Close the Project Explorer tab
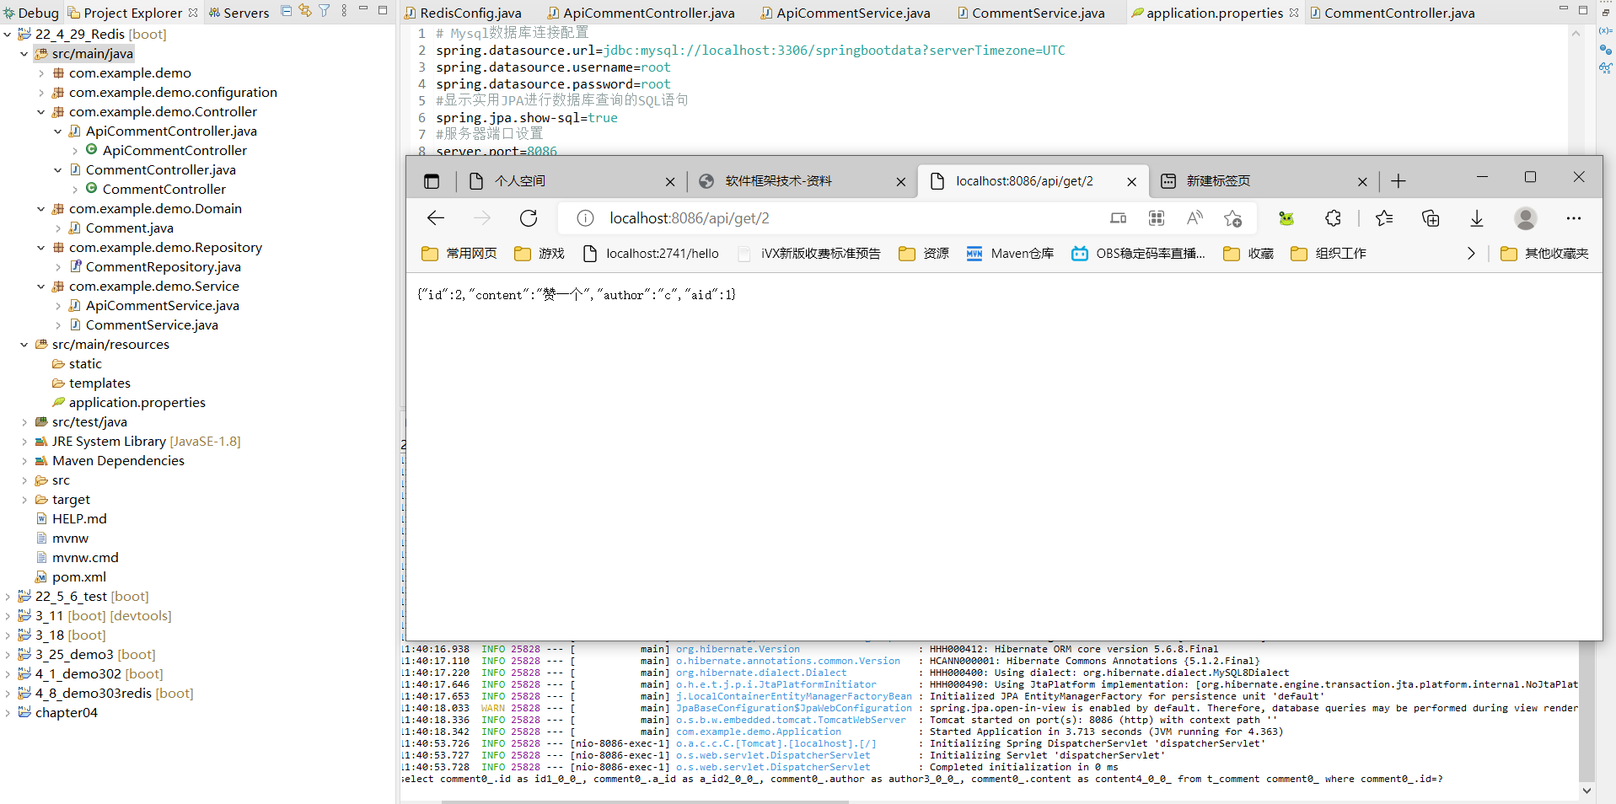 pyautogui.click(x=193, y=13)
